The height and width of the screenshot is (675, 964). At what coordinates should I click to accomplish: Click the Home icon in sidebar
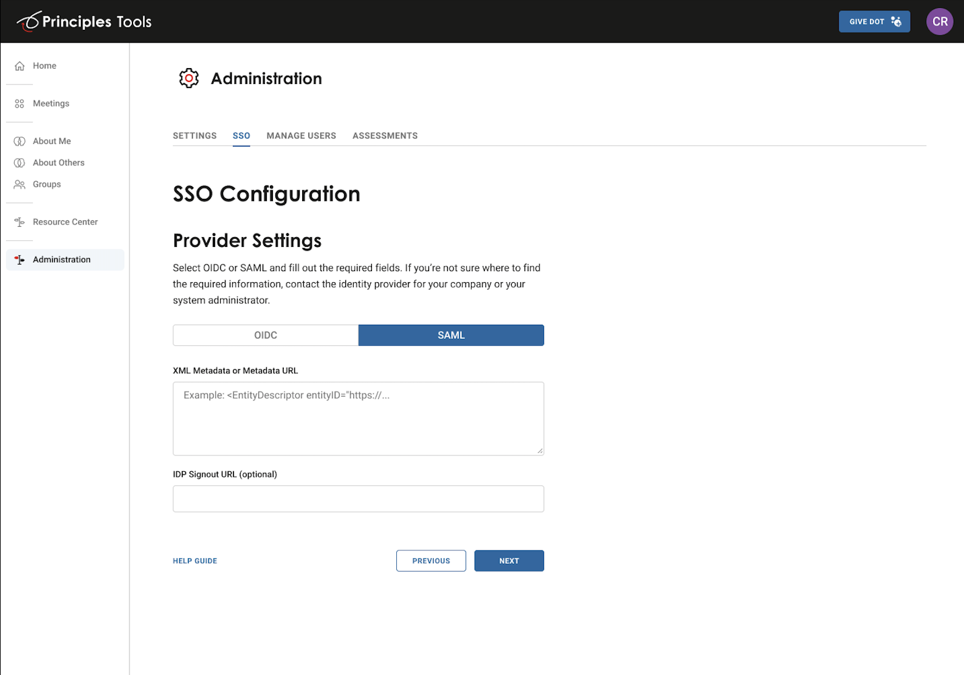[19, 66]
